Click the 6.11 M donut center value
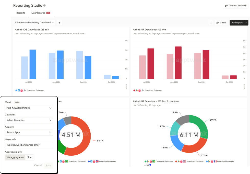Screen dimensions: 250x174 (x=189, y=135)
